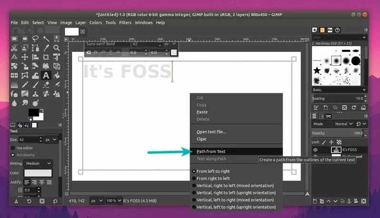Select the Color Picker eyedropper tool
The image size is (380, 218).
click(x=46, y=48)
